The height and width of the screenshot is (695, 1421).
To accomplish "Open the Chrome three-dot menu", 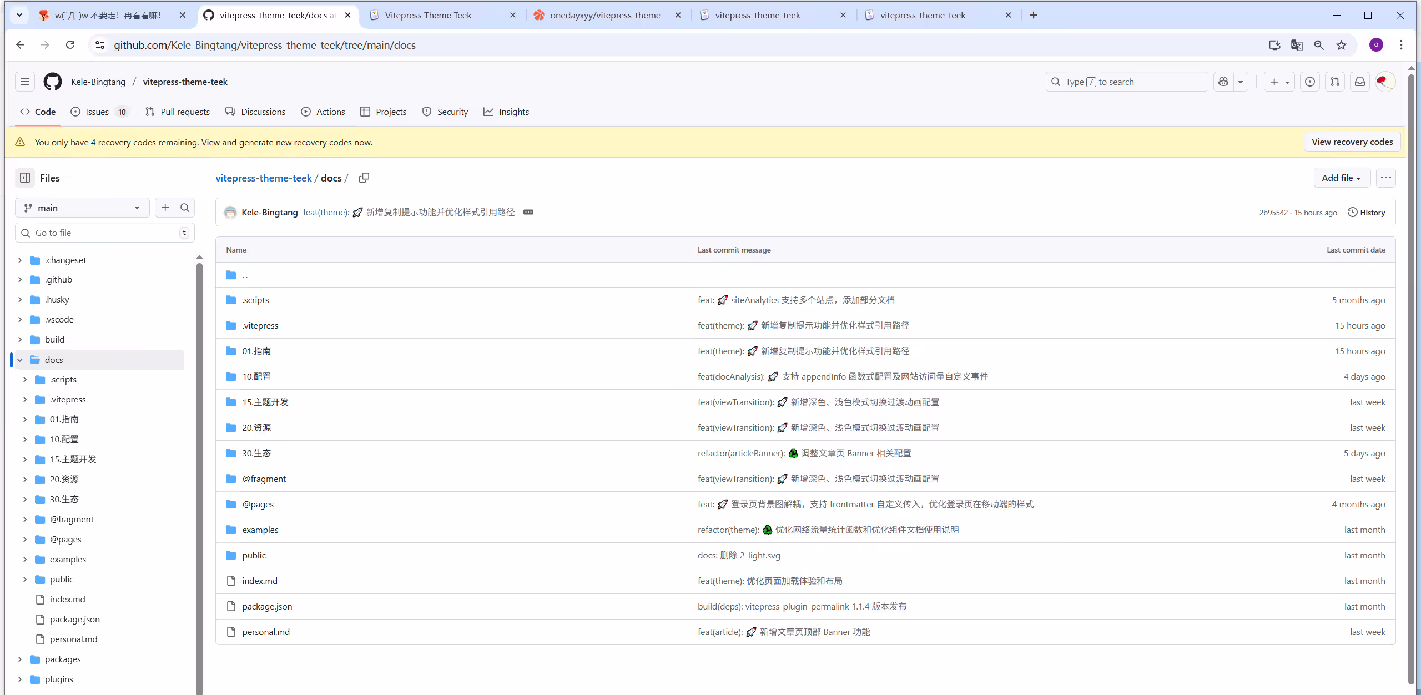I will click(1402, 45).
